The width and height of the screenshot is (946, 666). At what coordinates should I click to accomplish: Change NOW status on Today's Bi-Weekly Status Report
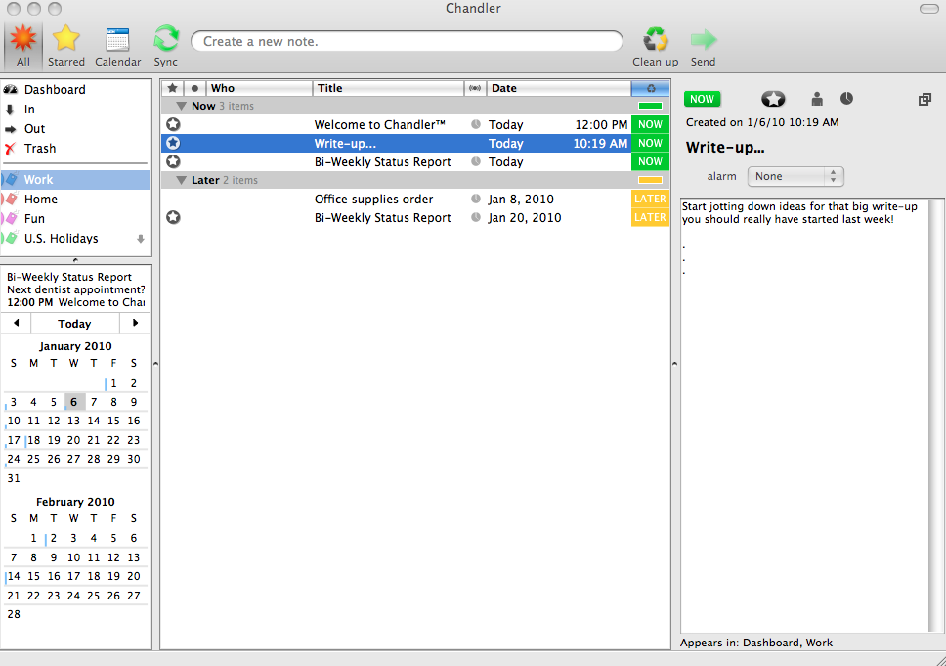(x=651, y=161)
